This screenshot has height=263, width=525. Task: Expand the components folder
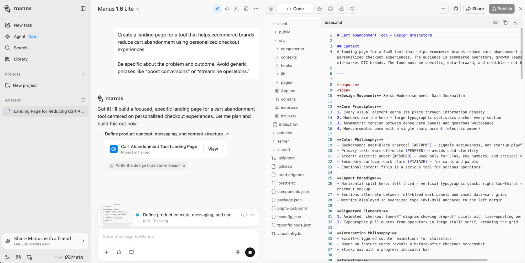point(277,49)
